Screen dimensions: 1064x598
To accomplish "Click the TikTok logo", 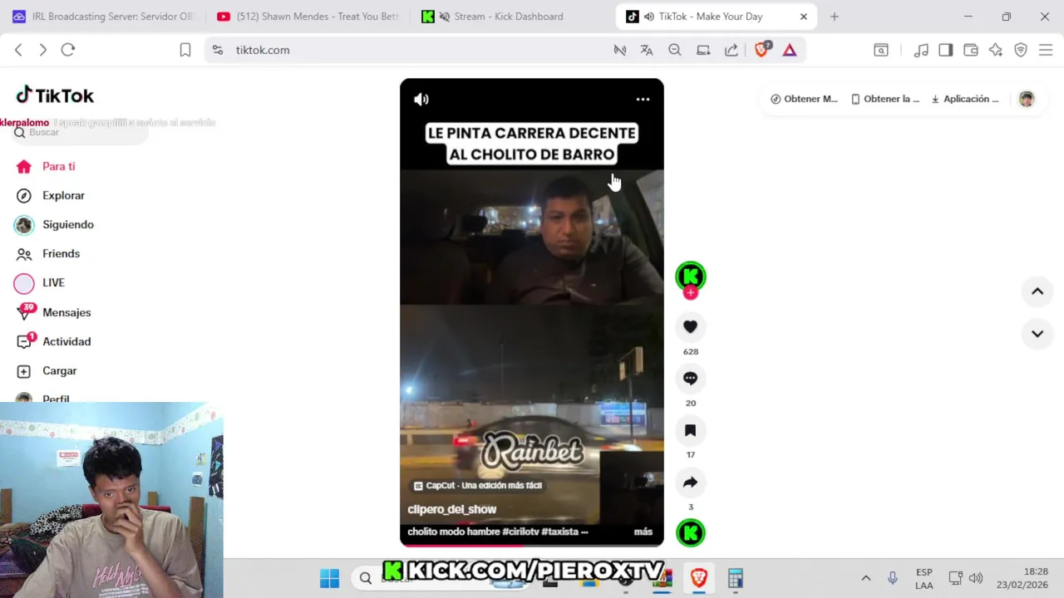I will tap(55, 96).
